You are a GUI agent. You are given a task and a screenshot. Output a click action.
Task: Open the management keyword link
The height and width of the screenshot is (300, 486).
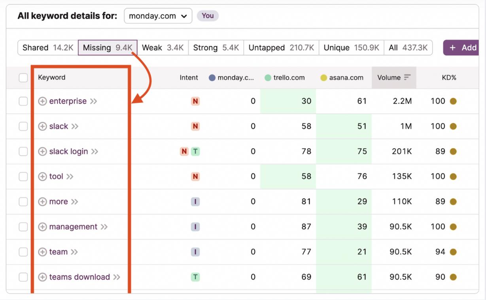pyautogui.click(x=73, y=227)
